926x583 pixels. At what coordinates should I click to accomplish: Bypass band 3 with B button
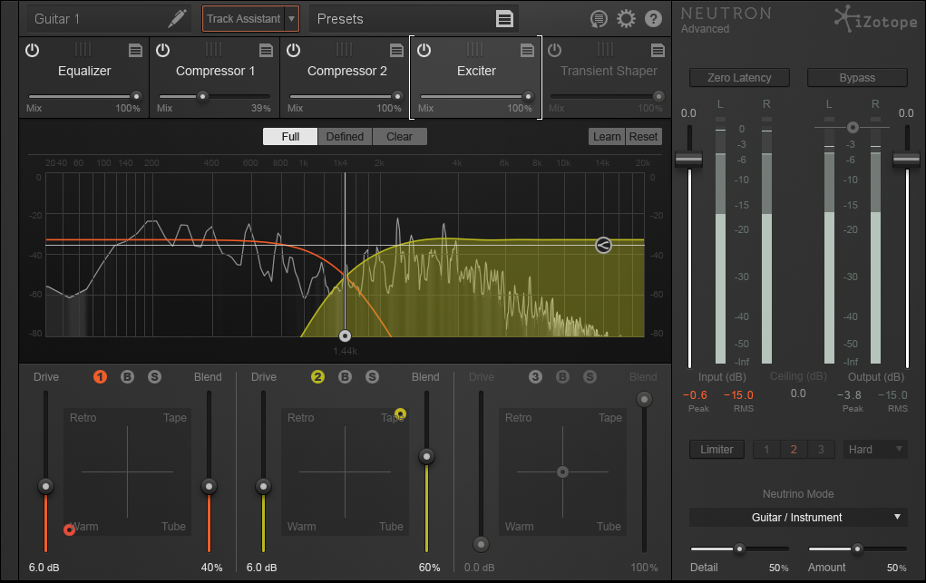pyautogui.click(x=562, y=377)
